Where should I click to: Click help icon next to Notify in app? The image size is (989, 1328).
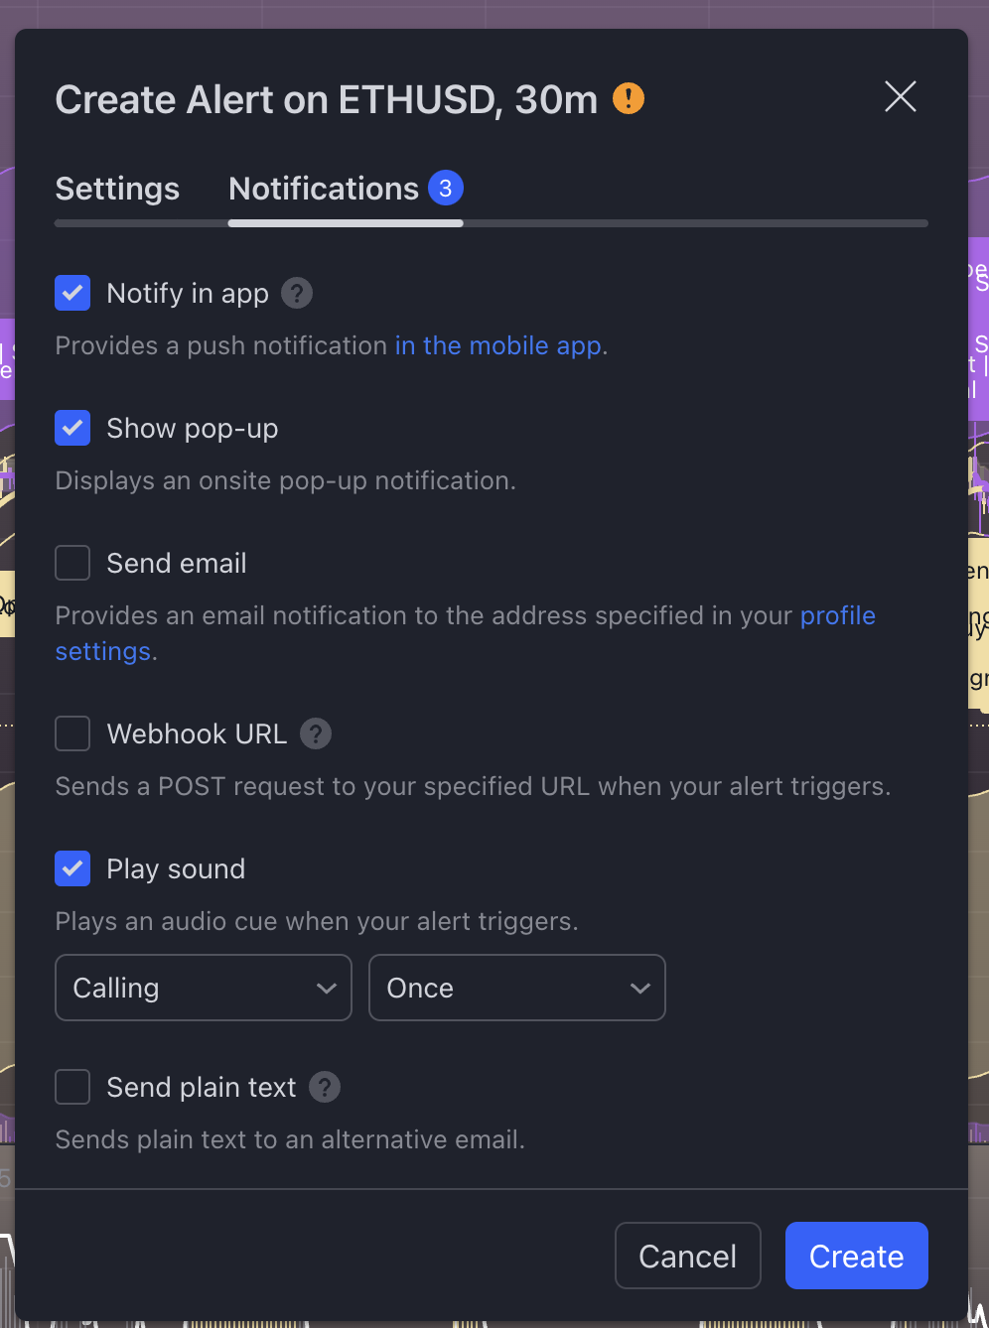click(297, 293)
